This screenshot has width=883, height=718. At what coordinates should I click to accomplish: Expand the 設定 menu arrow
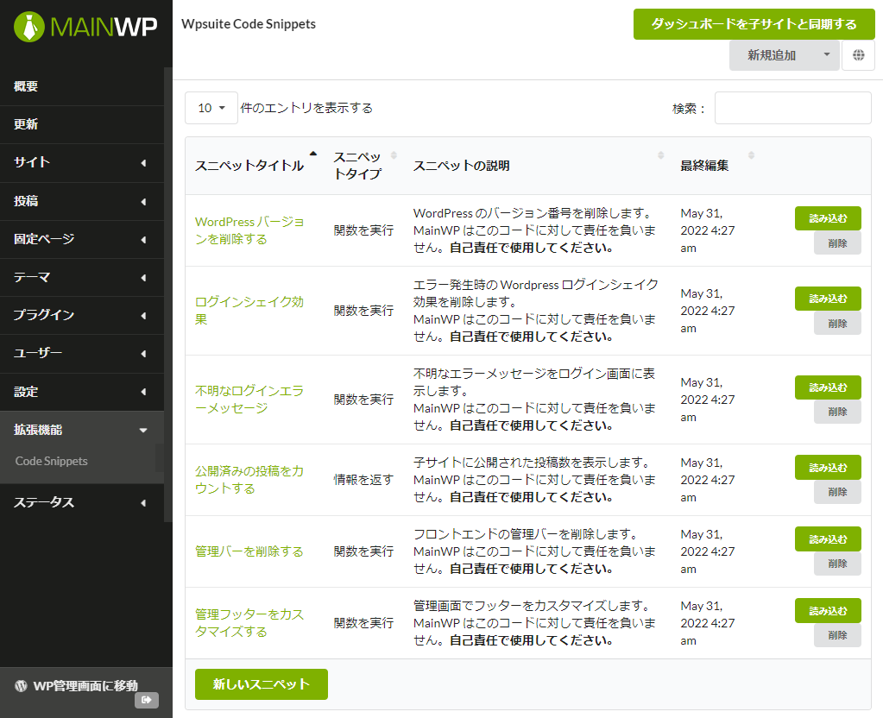143,392
